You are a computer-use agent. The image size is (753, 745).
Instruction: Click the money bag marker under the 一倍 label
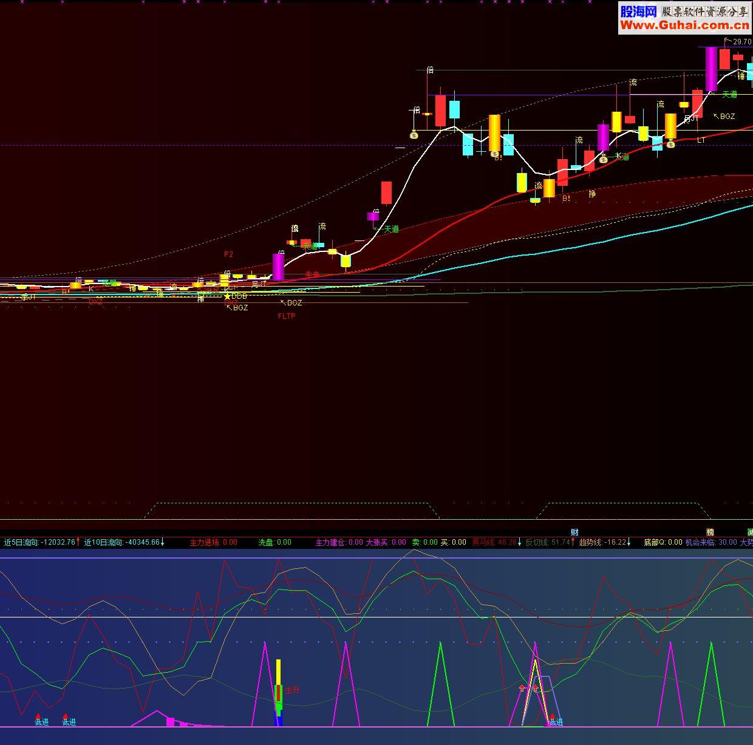pos(414,135)
